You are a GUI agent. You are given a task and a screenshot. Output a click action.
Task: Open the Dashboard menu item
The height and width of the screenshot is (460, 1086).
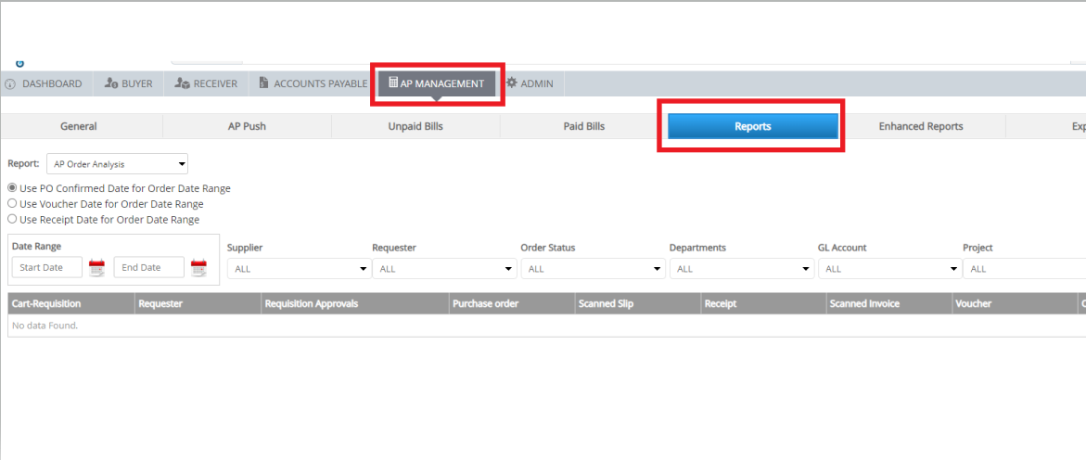pyautogui.click(x=45, y=83)
